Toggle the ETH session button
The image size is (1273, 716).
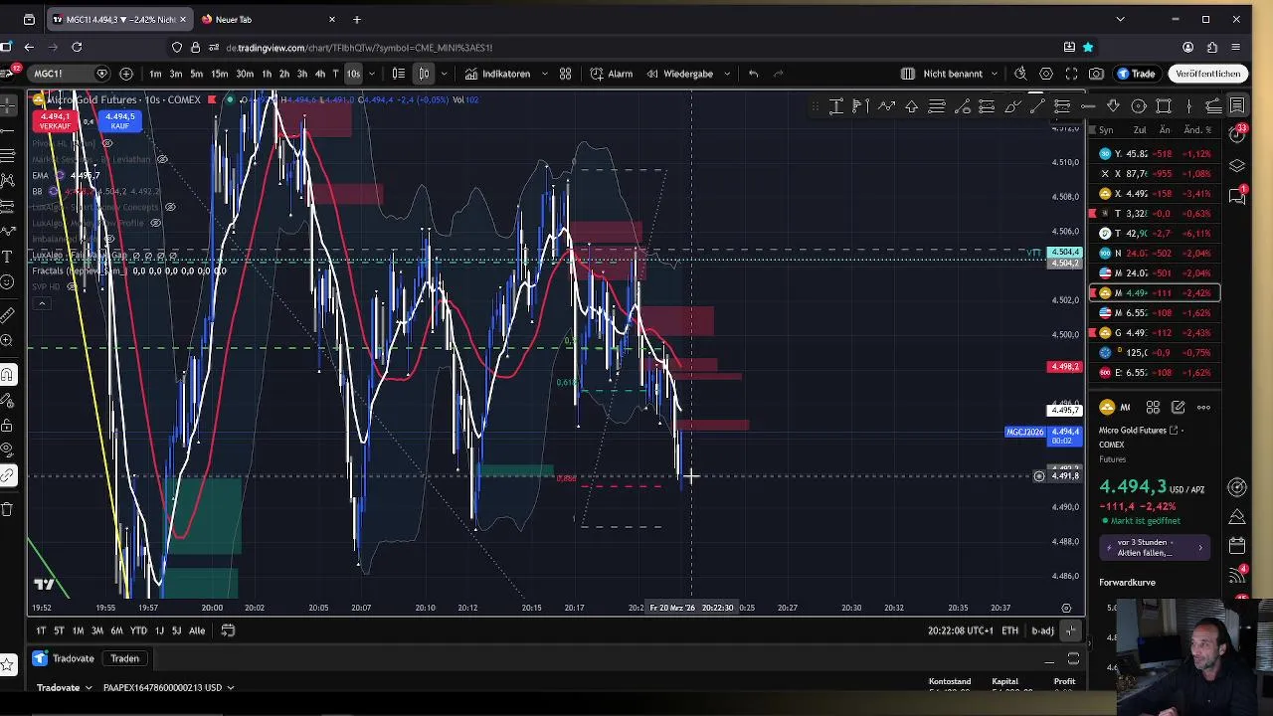(1009, 630)
